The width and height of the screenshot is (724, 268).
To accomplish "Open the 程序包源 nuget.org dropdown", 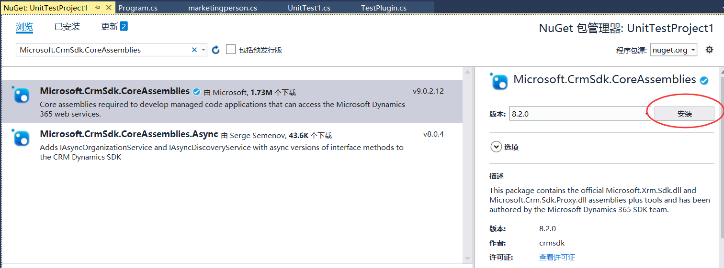I will 674,50.
